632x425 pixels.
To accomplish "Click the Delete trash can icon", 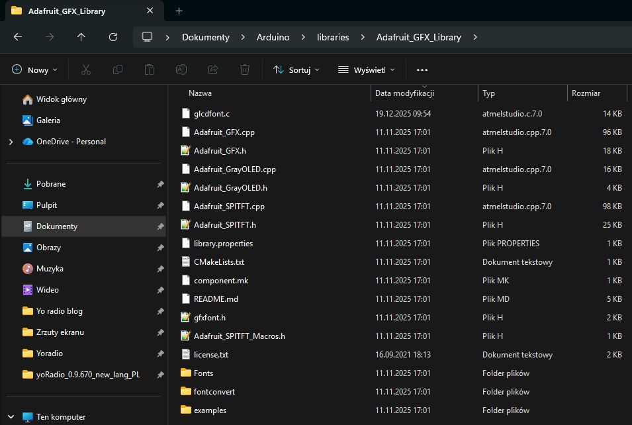I will (245, 70).
